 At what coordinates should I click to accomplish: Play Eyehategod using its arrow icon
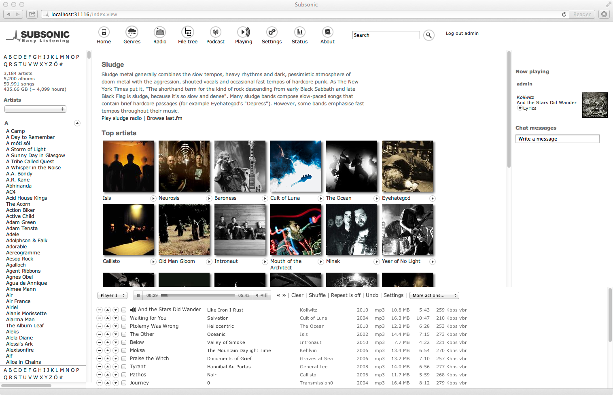[433, 199]
